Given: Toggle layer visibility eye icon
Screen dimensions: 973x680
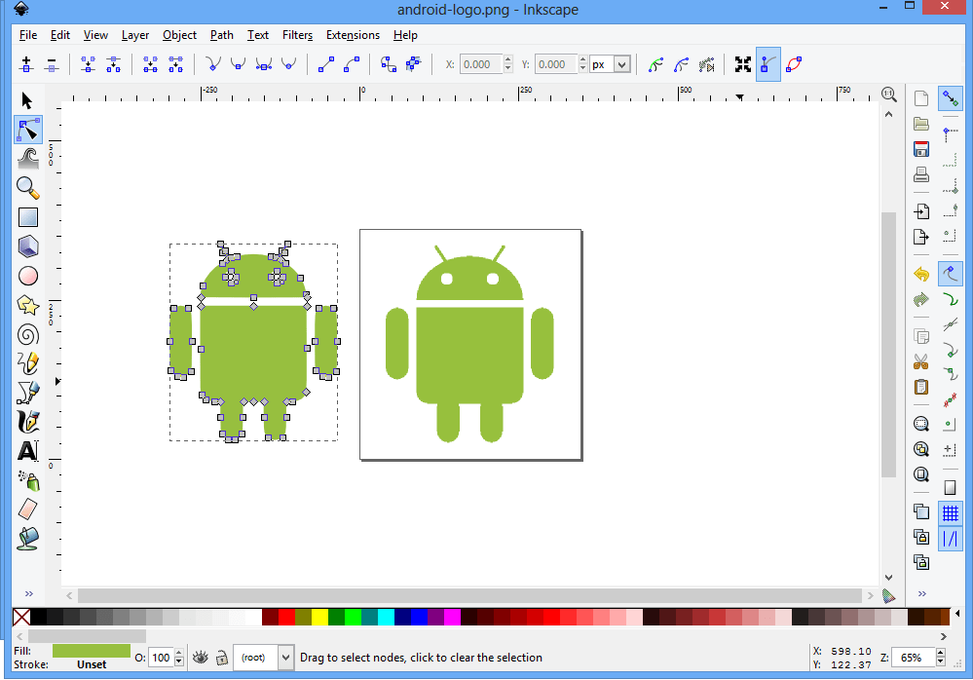Looking at the screenshot, I should coord(200,658).
